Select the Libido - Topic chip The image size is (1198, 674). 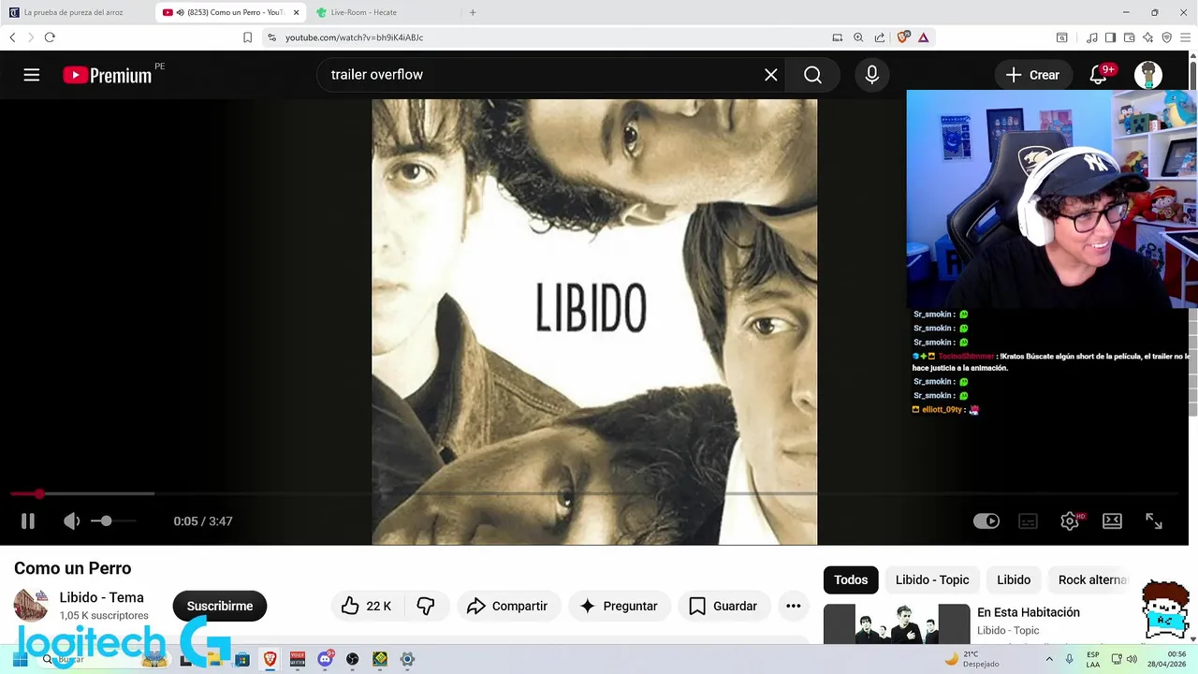932,579
